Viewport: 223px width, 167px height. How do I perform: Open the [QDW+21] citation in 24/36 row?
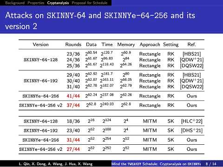pyautogui.click(x=192, y=60)
